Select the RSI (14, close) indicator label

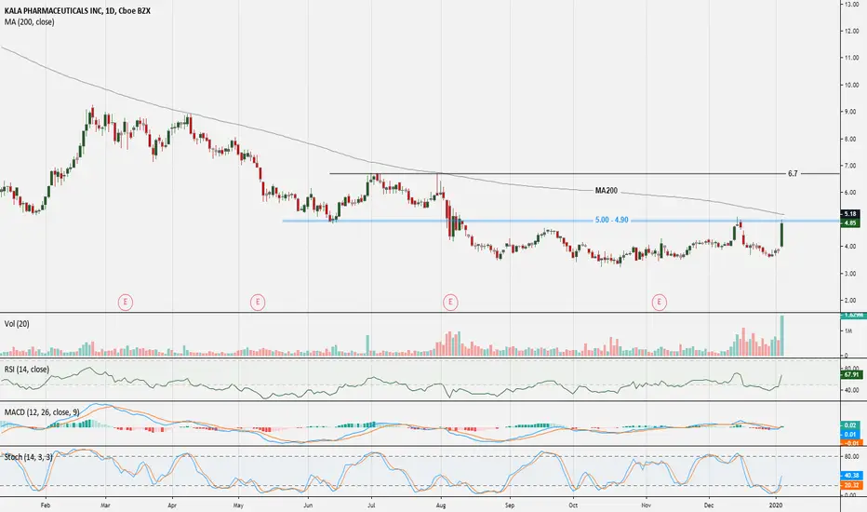[x=27, y=370]
